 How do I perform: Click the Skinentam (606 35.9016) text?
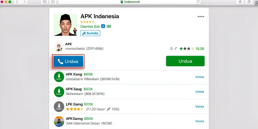point(85,94)
